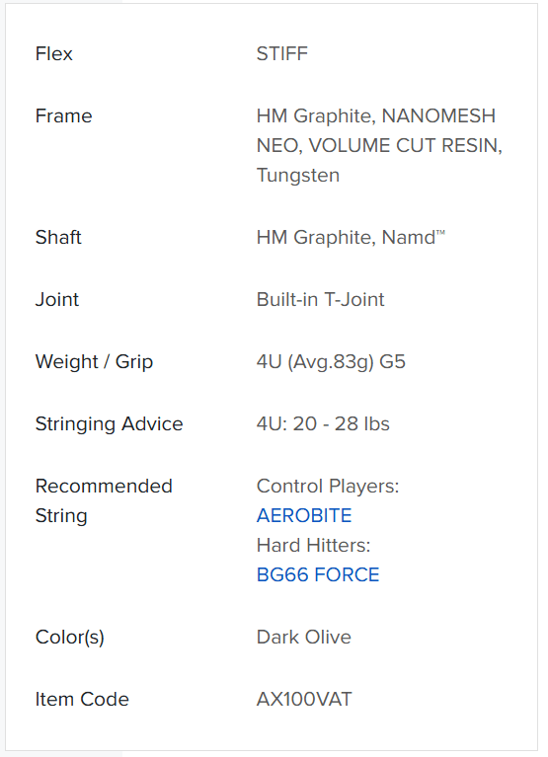Select the Dark Olive color value
Viewport: 548px width, 757px height.
[x=304, y=637]
